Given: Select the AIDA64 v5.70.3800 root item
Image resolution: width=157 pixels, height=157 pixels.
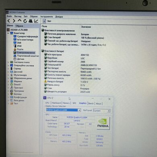Looking at the screenshot, I should point(19,30).
